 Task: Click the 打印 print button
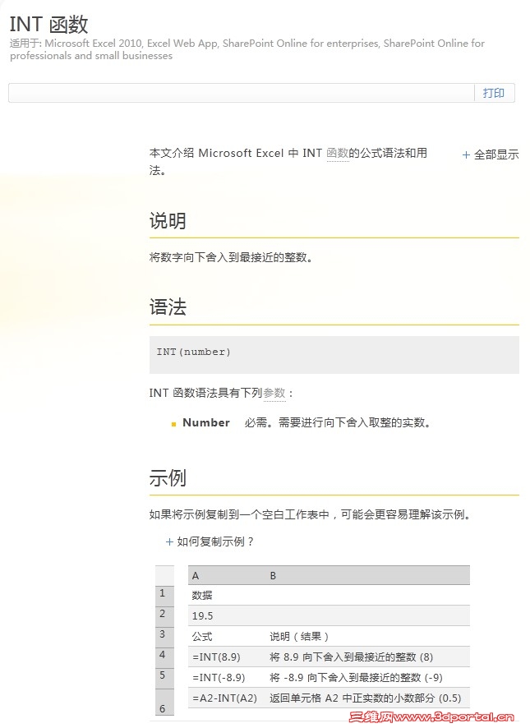pyautogui.click(x=493, y=93)
